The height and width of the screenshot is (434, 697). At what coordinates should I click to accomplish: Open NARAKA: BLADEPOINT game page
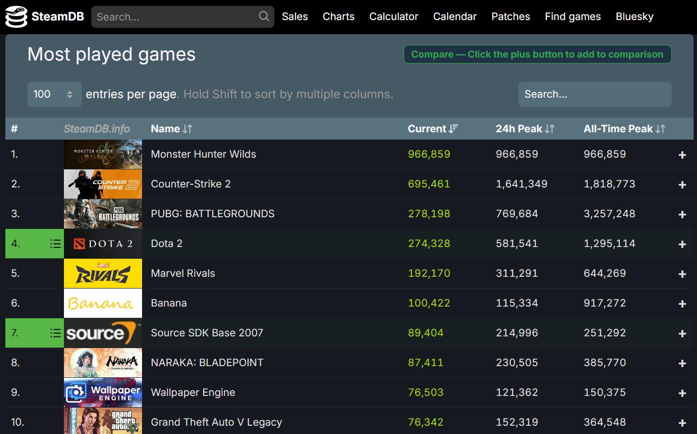pyautogui.click(x=207, y=363)
